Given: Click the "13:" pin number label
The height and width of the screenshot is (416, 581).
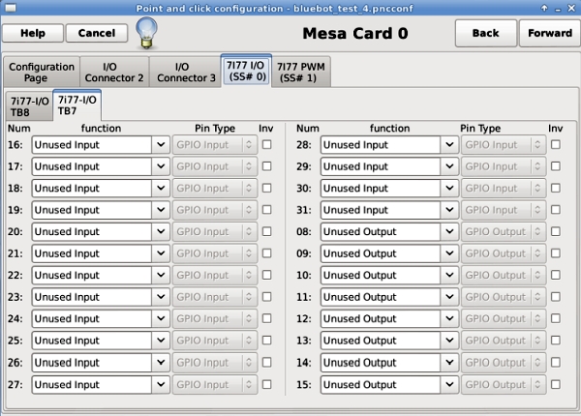Looking at the screenshot, I should [304, 341].
